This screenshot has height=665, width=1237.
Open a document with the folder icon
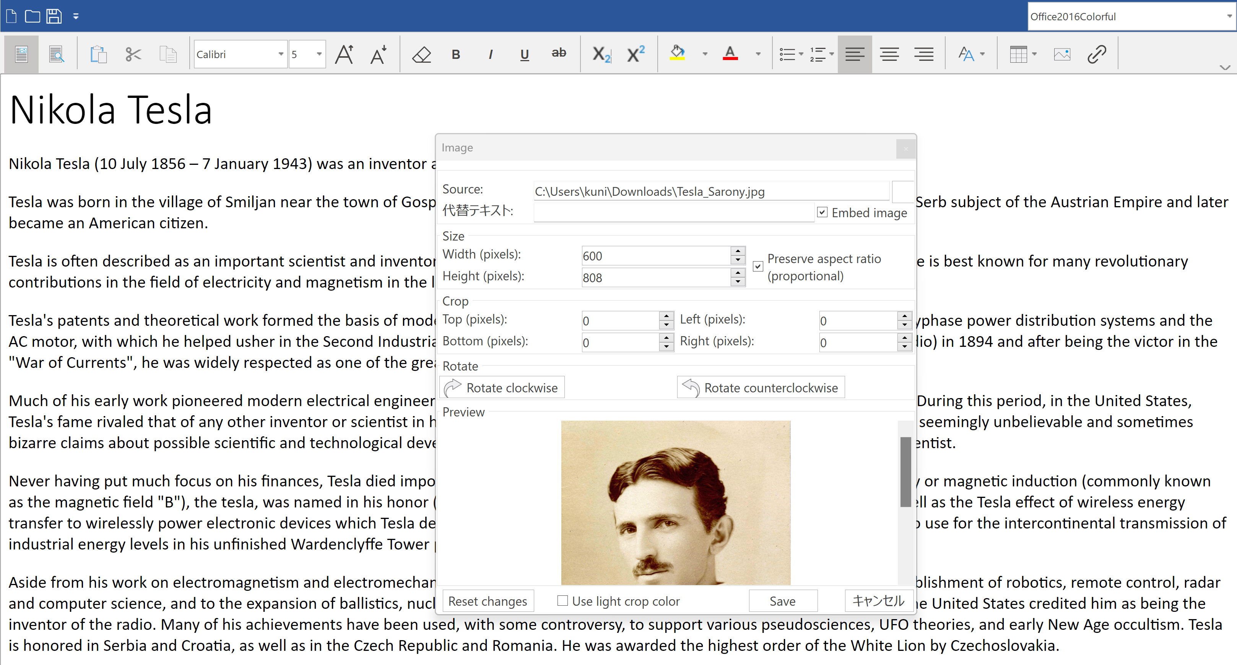pyautogui.click(x=32, y=16)
